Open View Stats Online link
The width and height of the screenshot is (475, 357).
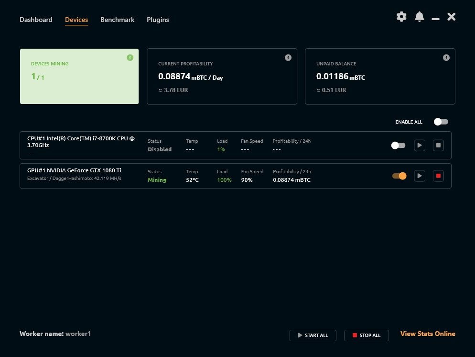point(428,334)
